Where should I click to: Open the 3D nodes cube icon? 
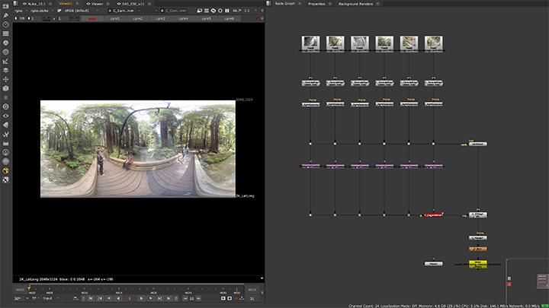tap(6, 88)
